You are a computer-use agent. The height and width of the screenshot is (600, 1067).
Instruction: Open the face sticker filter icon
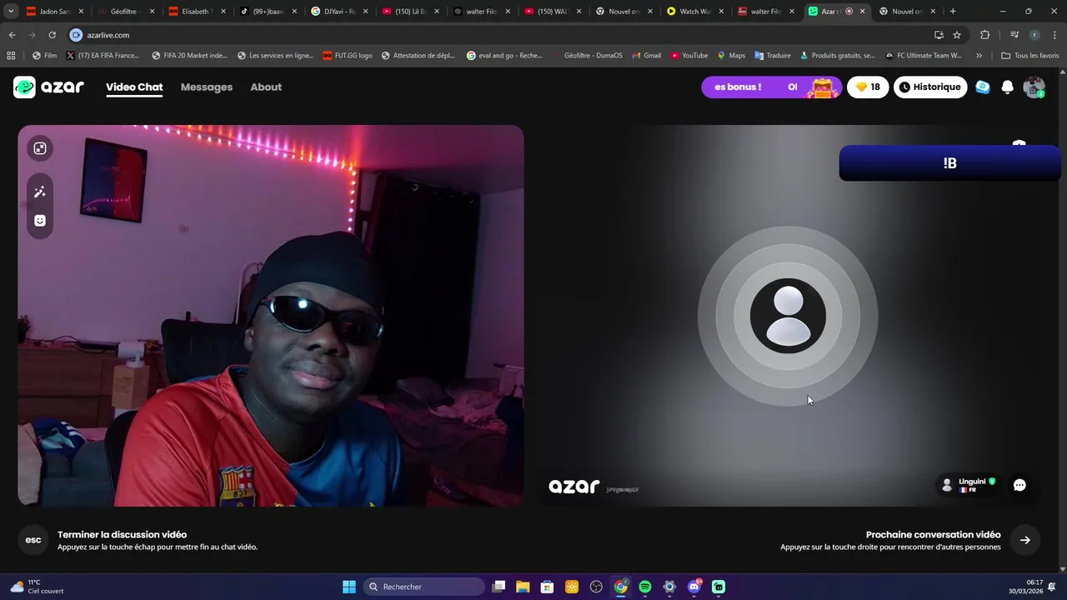40,221
